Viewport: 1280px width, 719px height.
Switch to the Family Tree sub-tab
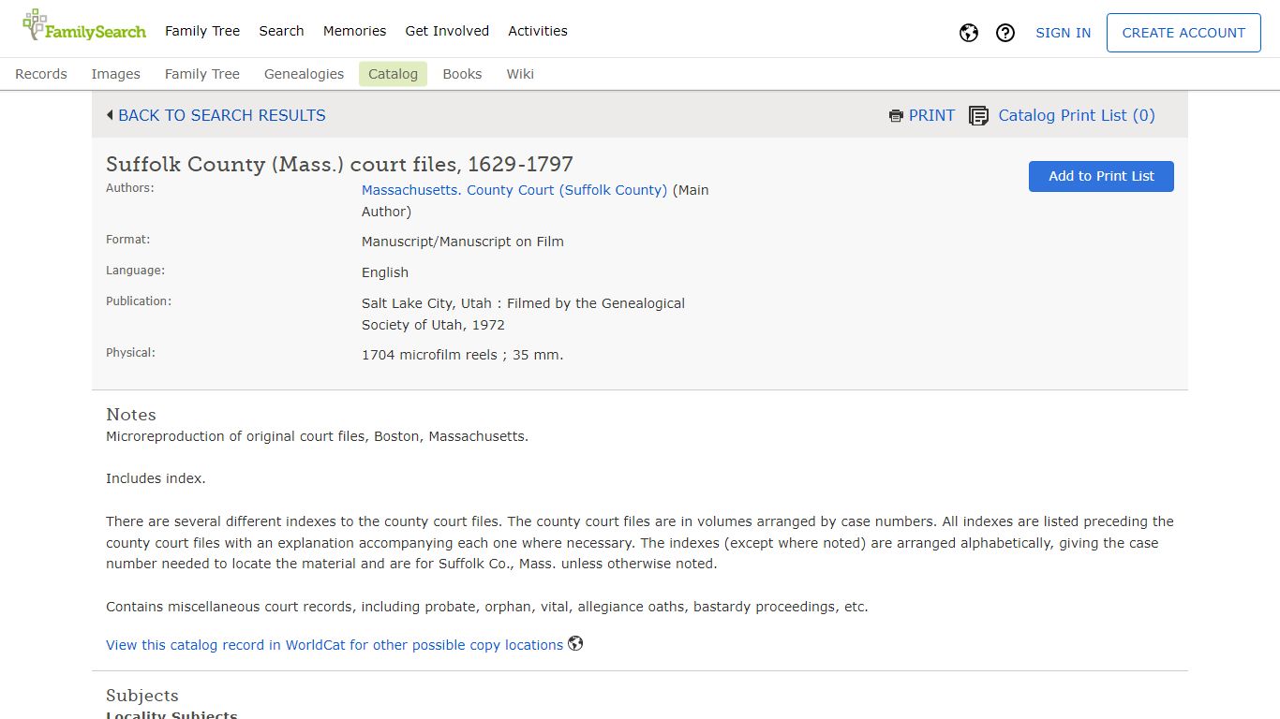click(202, 74)
